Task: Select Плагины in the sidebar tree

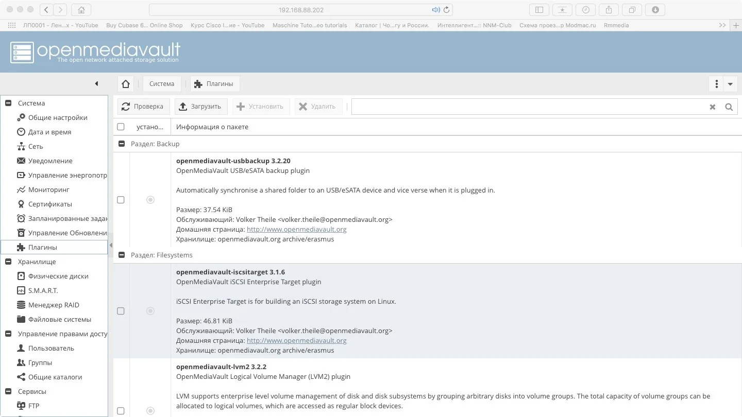Action: click(x=42, y=247)
